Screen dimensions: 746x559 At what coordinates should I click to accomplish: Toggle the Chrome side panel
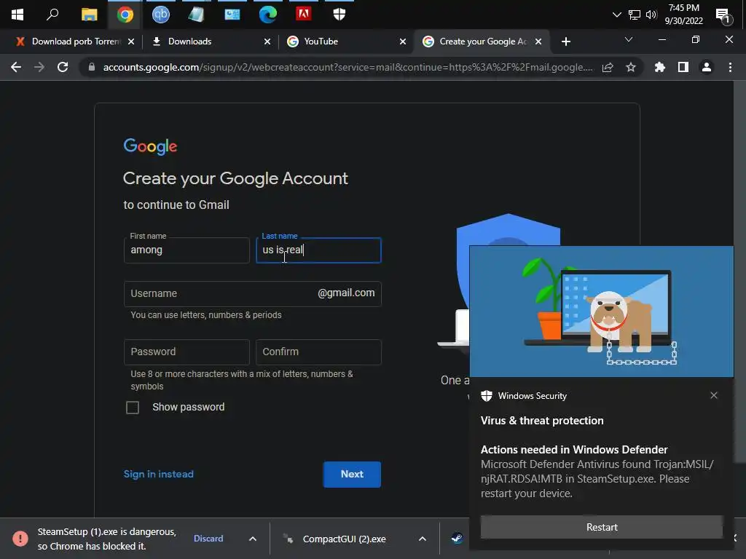(683, 68)
